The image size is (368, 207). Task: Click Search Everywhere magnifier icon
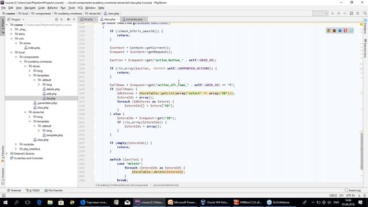tap(365, 13)
